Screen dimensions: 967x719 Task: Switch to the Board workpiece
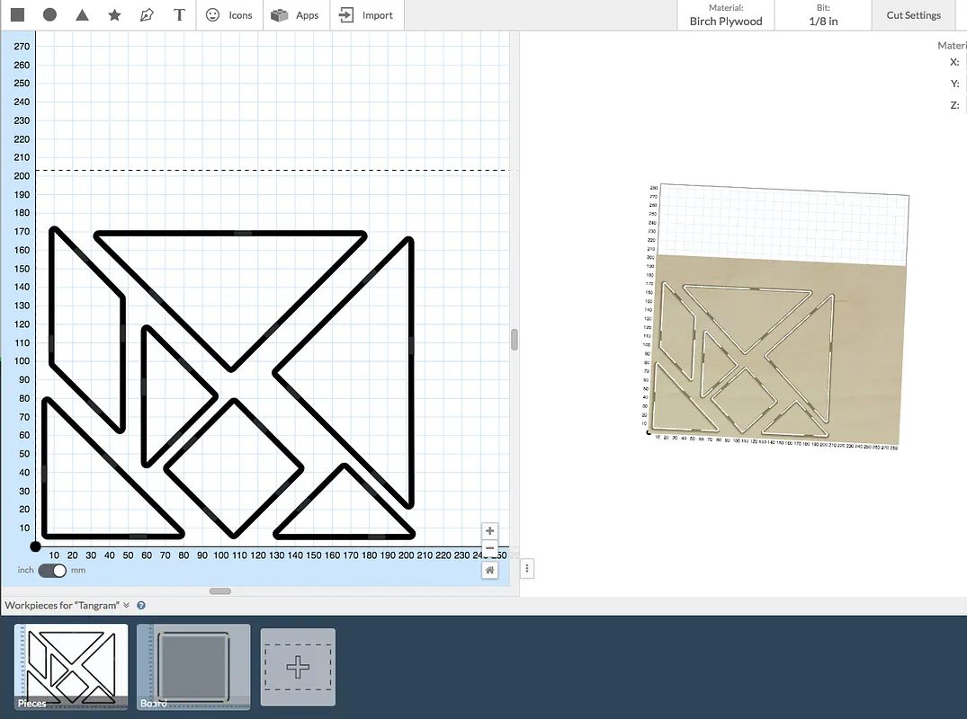(193, 665)
